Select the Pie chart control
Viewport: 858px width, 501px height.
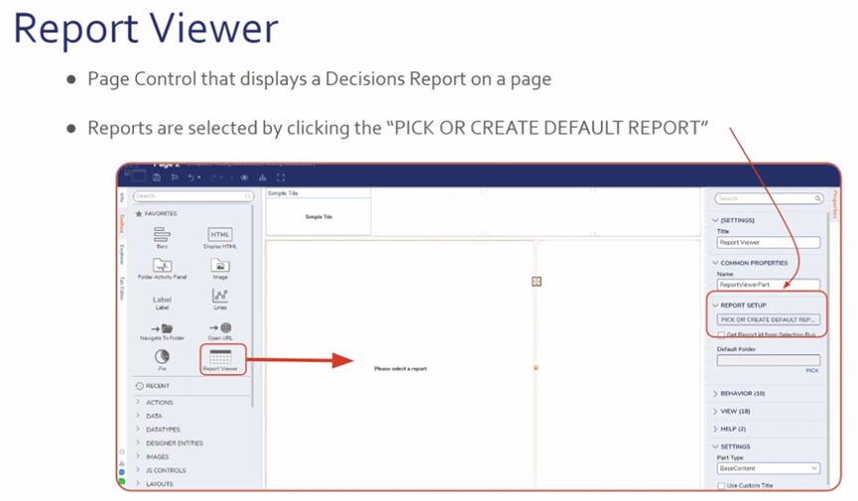[162, 360]
